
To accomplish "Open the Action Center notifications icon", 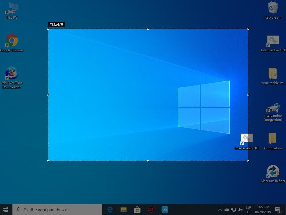I will tap(278, 210).
